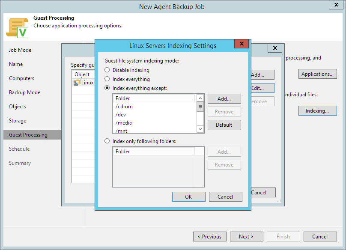Screen dimensions: 346x250
Task: Open the Applications settings button
Action: coord(317,74)
